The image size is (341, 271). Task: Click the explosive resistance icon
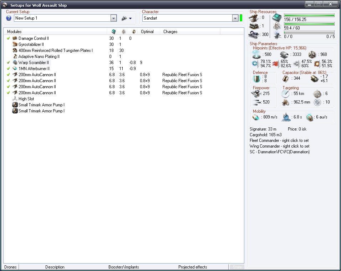pos(317,64)
